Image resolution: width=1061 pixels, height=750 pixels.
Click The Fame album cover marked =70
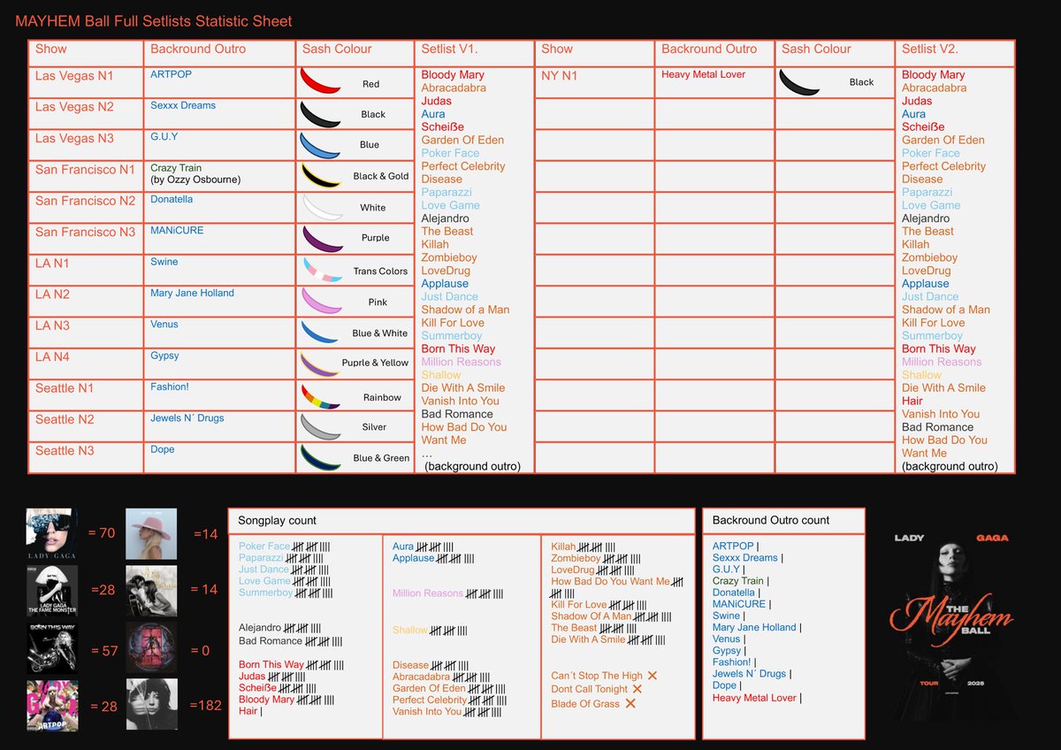coord(51,533)
